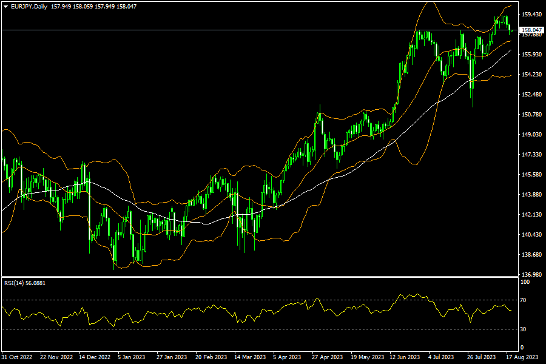546x364 pixels.
Task: Click the 140.430 price scale label
Action: (531, 234)
